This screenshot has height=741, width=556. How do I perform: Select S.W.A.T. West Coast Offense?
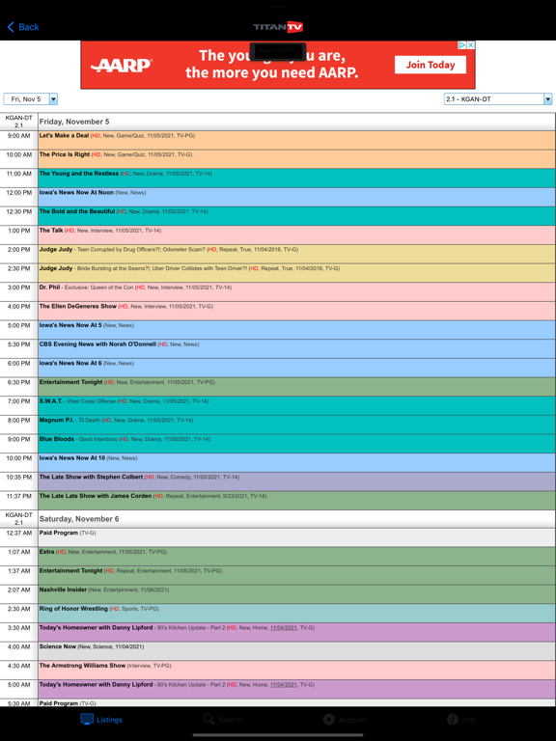tap(296, 405)
